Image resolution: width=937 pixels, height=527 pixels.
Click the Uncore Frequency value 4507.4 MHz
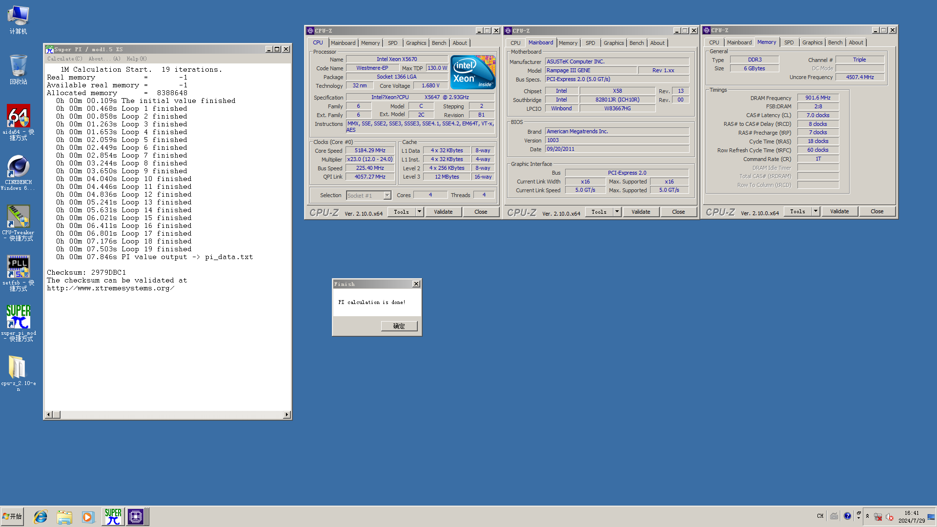860,77
